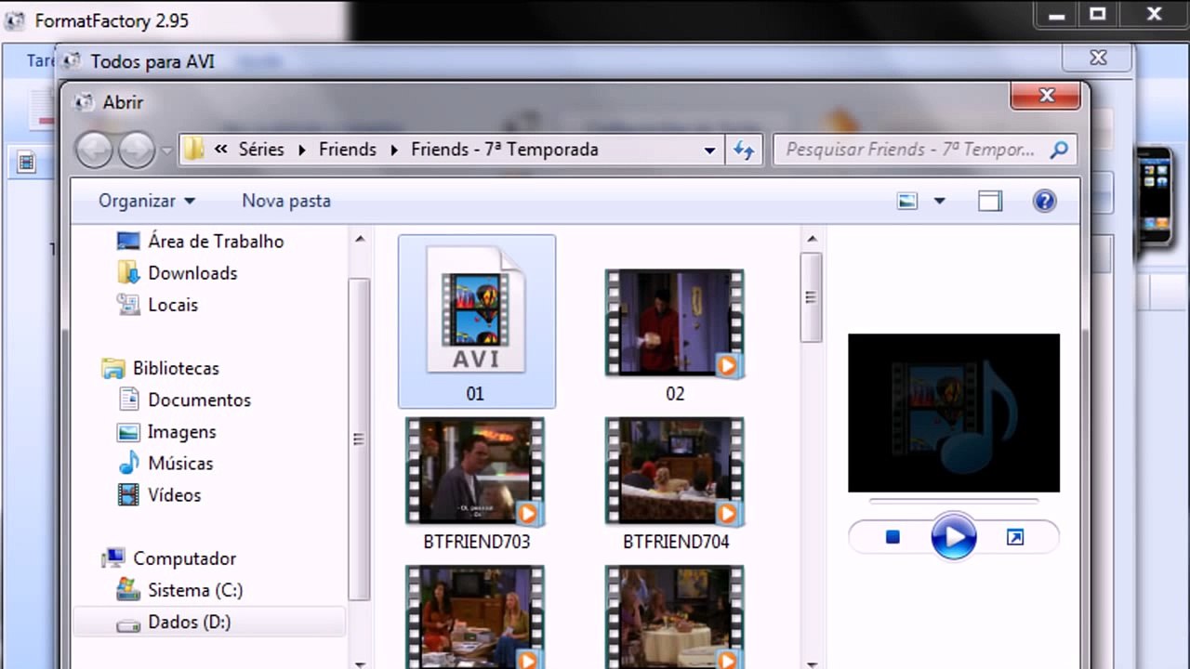The height and width of the screenshot is (669, 1190).
Task: Open the Organizar dropdown menu
Action: click(147, 201)
